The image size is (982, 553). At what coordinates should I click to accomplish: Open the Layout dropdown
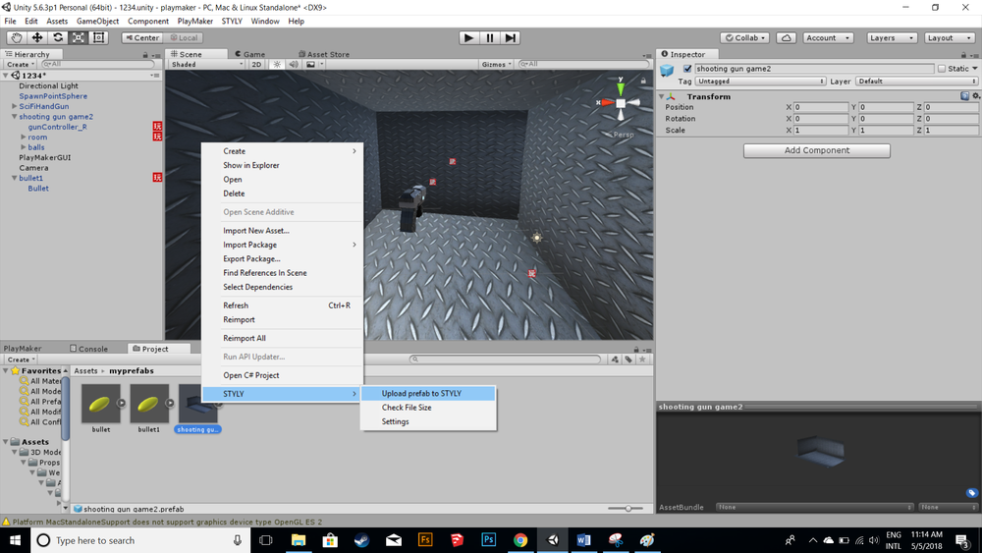950,37
